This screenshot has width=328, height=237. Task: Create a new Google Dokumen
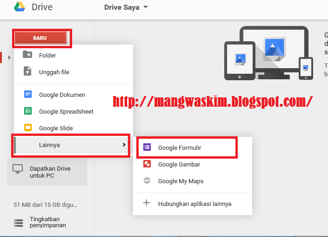coord(74,95)
